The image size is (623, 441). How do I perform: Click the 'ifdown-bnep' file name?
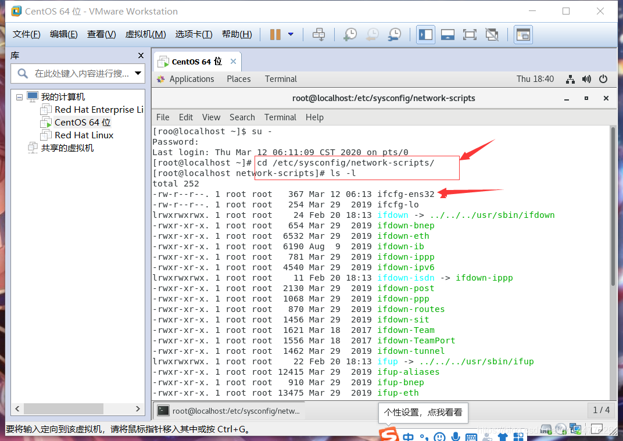pos(406,225)
